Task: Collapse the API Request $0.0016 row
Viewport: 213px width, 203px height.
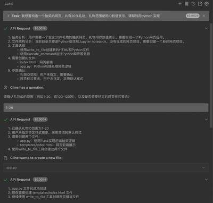Action: [206, 29]
